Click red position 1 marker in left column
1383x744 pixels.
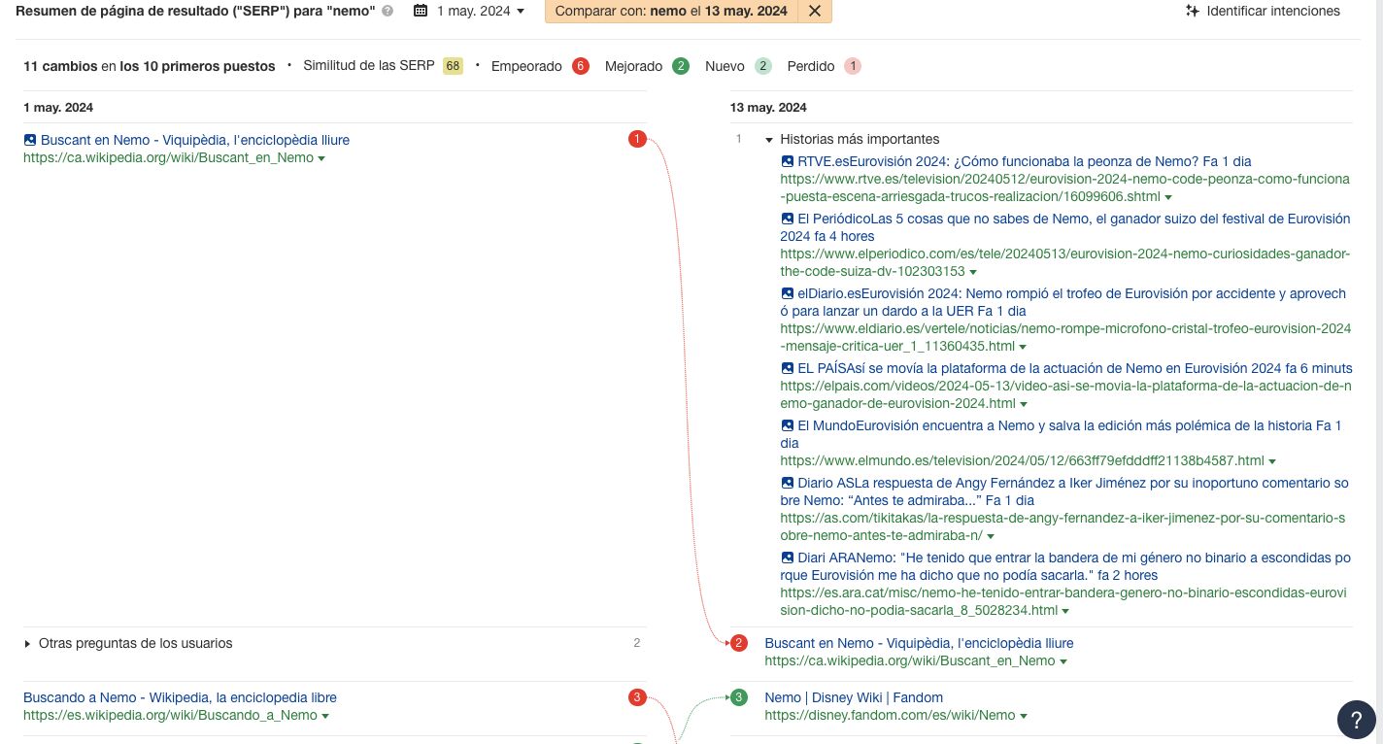(637, 139)
